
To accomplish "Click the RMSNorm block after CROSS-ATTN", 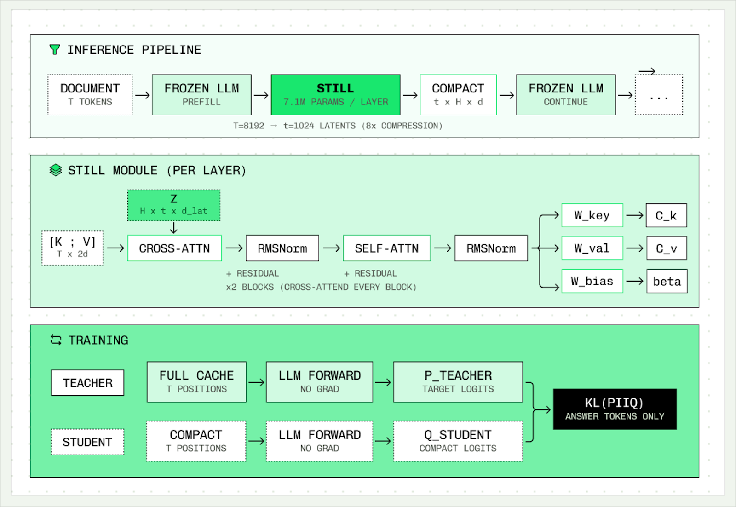I will [x=282, y=248].
